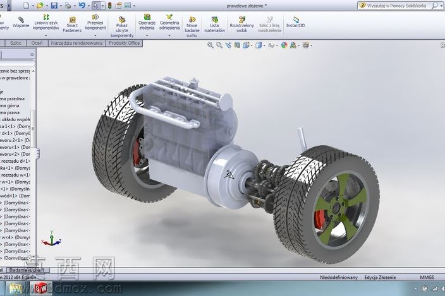Click the panel splitter handle
The image size is (445, 296).
(37, 154)
